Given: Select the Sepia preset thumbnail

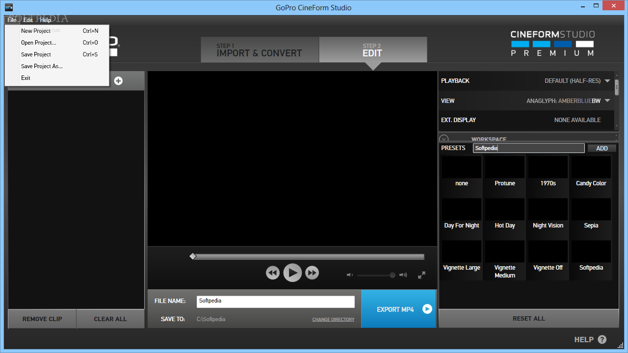Looking at the screenshot, I should (591, 209).
